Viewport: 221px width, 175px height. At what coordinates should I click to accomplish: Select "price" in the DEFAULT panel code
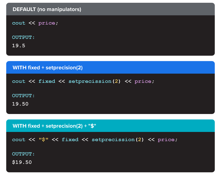47,23
